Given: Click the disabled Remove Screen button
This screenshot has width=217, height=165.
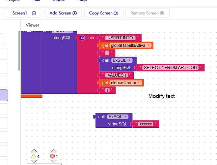Looking at the screenshot, I should (x=148, y=13).
